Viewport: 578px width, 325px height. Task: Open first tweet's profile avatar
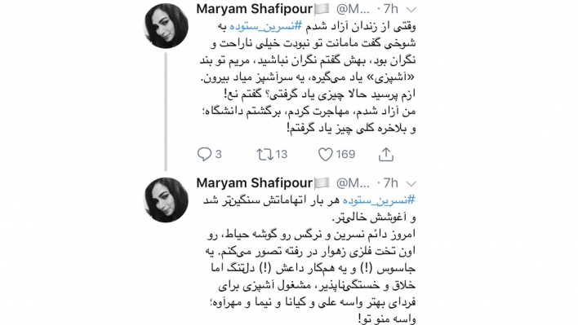coord(166,26)
